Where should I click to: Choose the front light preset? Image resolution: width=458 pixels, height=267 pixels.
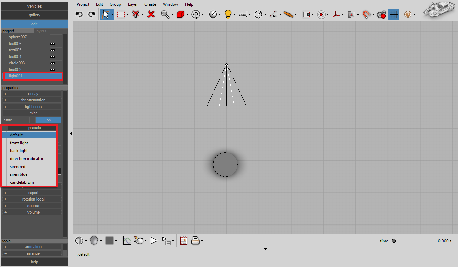click(x=29, y=143)
